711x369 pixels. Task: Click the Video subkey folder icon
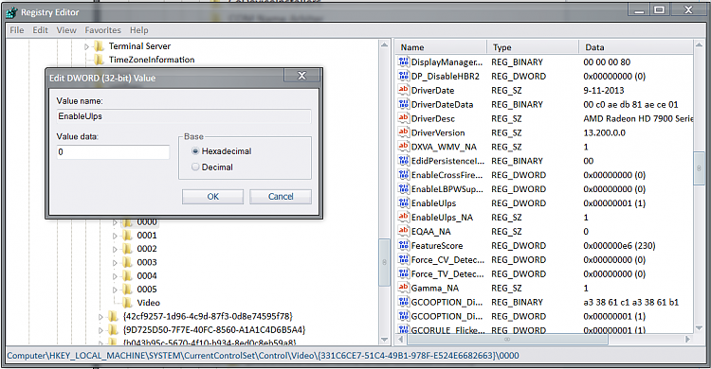(127, 303)
